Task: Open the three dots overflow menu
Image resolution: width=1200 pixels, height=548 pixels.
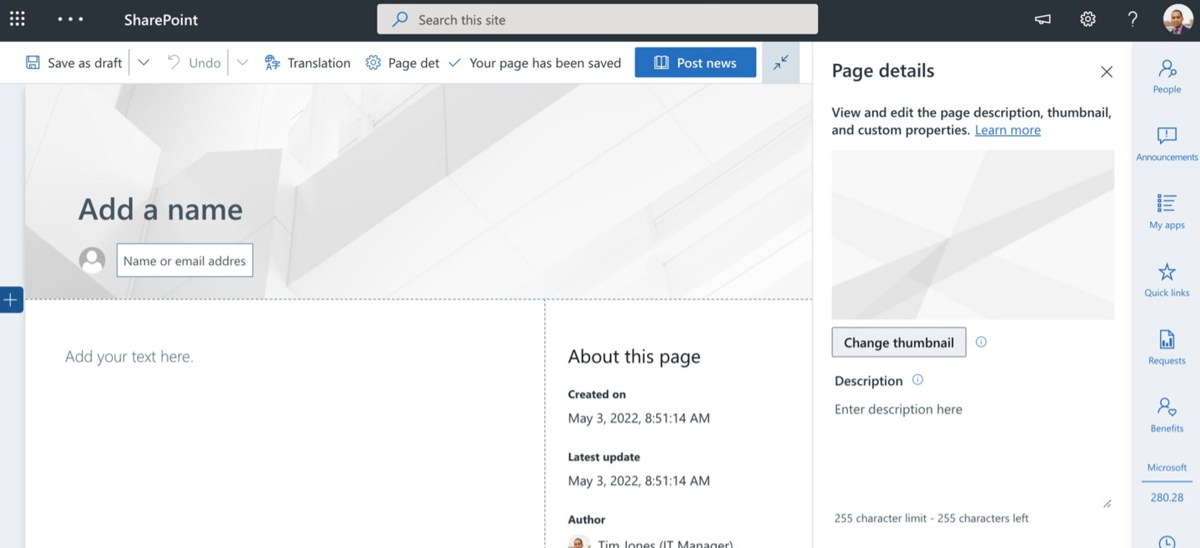Action: click(x=70, y=19)
